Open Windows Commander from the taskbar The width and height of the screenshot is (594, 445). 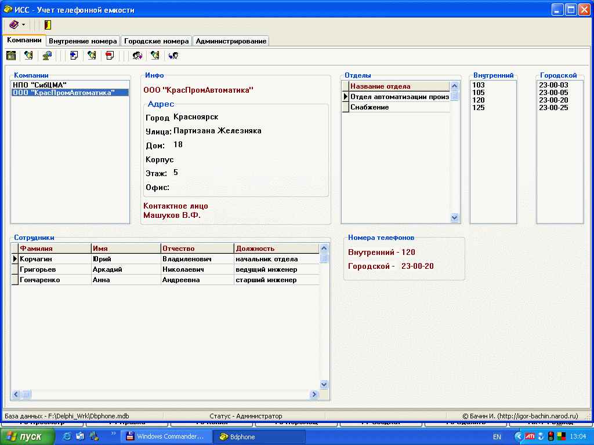pyautogui.click(x=165, y=437)
